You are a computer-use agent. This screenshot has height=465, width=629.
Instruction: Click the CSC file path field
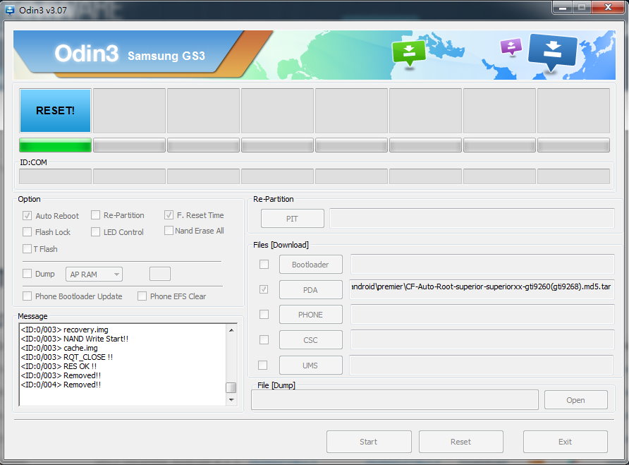click(x=482, y=339)
